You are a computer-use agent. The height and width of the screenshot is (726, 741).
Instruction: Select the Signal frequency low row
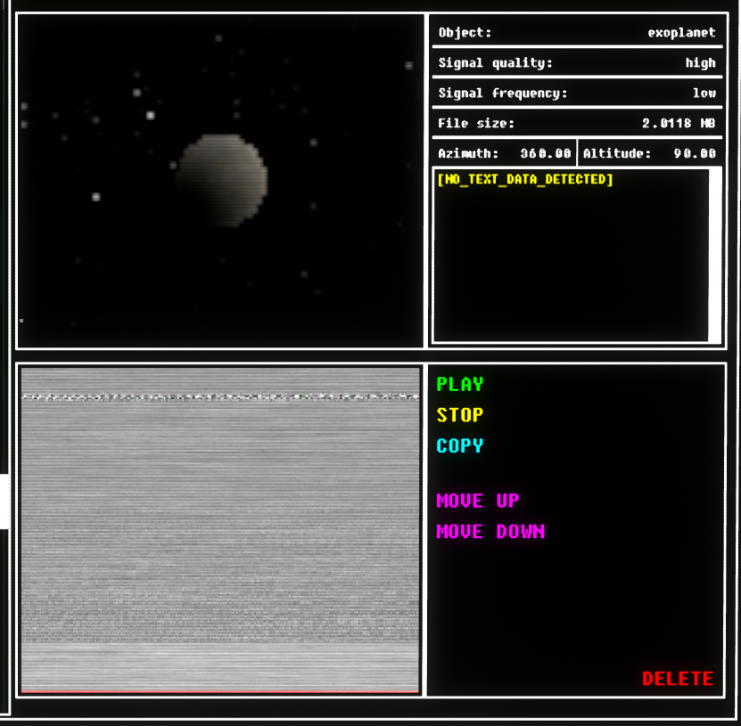point(576,94)
